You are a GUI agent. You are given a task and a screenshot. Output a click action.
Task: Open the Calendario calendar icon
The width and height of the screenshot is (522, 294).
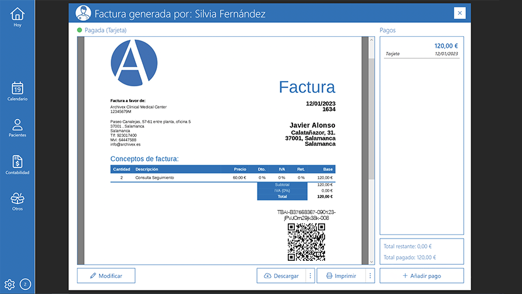17,91
